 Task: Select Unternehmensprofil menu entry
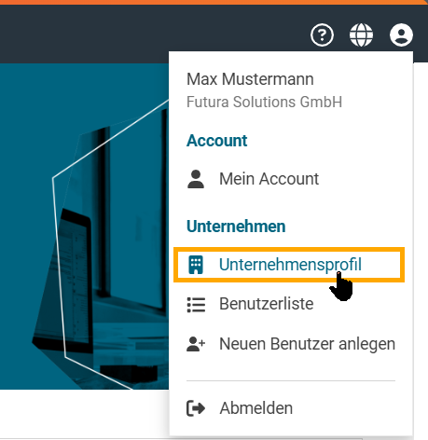point(289,265)
